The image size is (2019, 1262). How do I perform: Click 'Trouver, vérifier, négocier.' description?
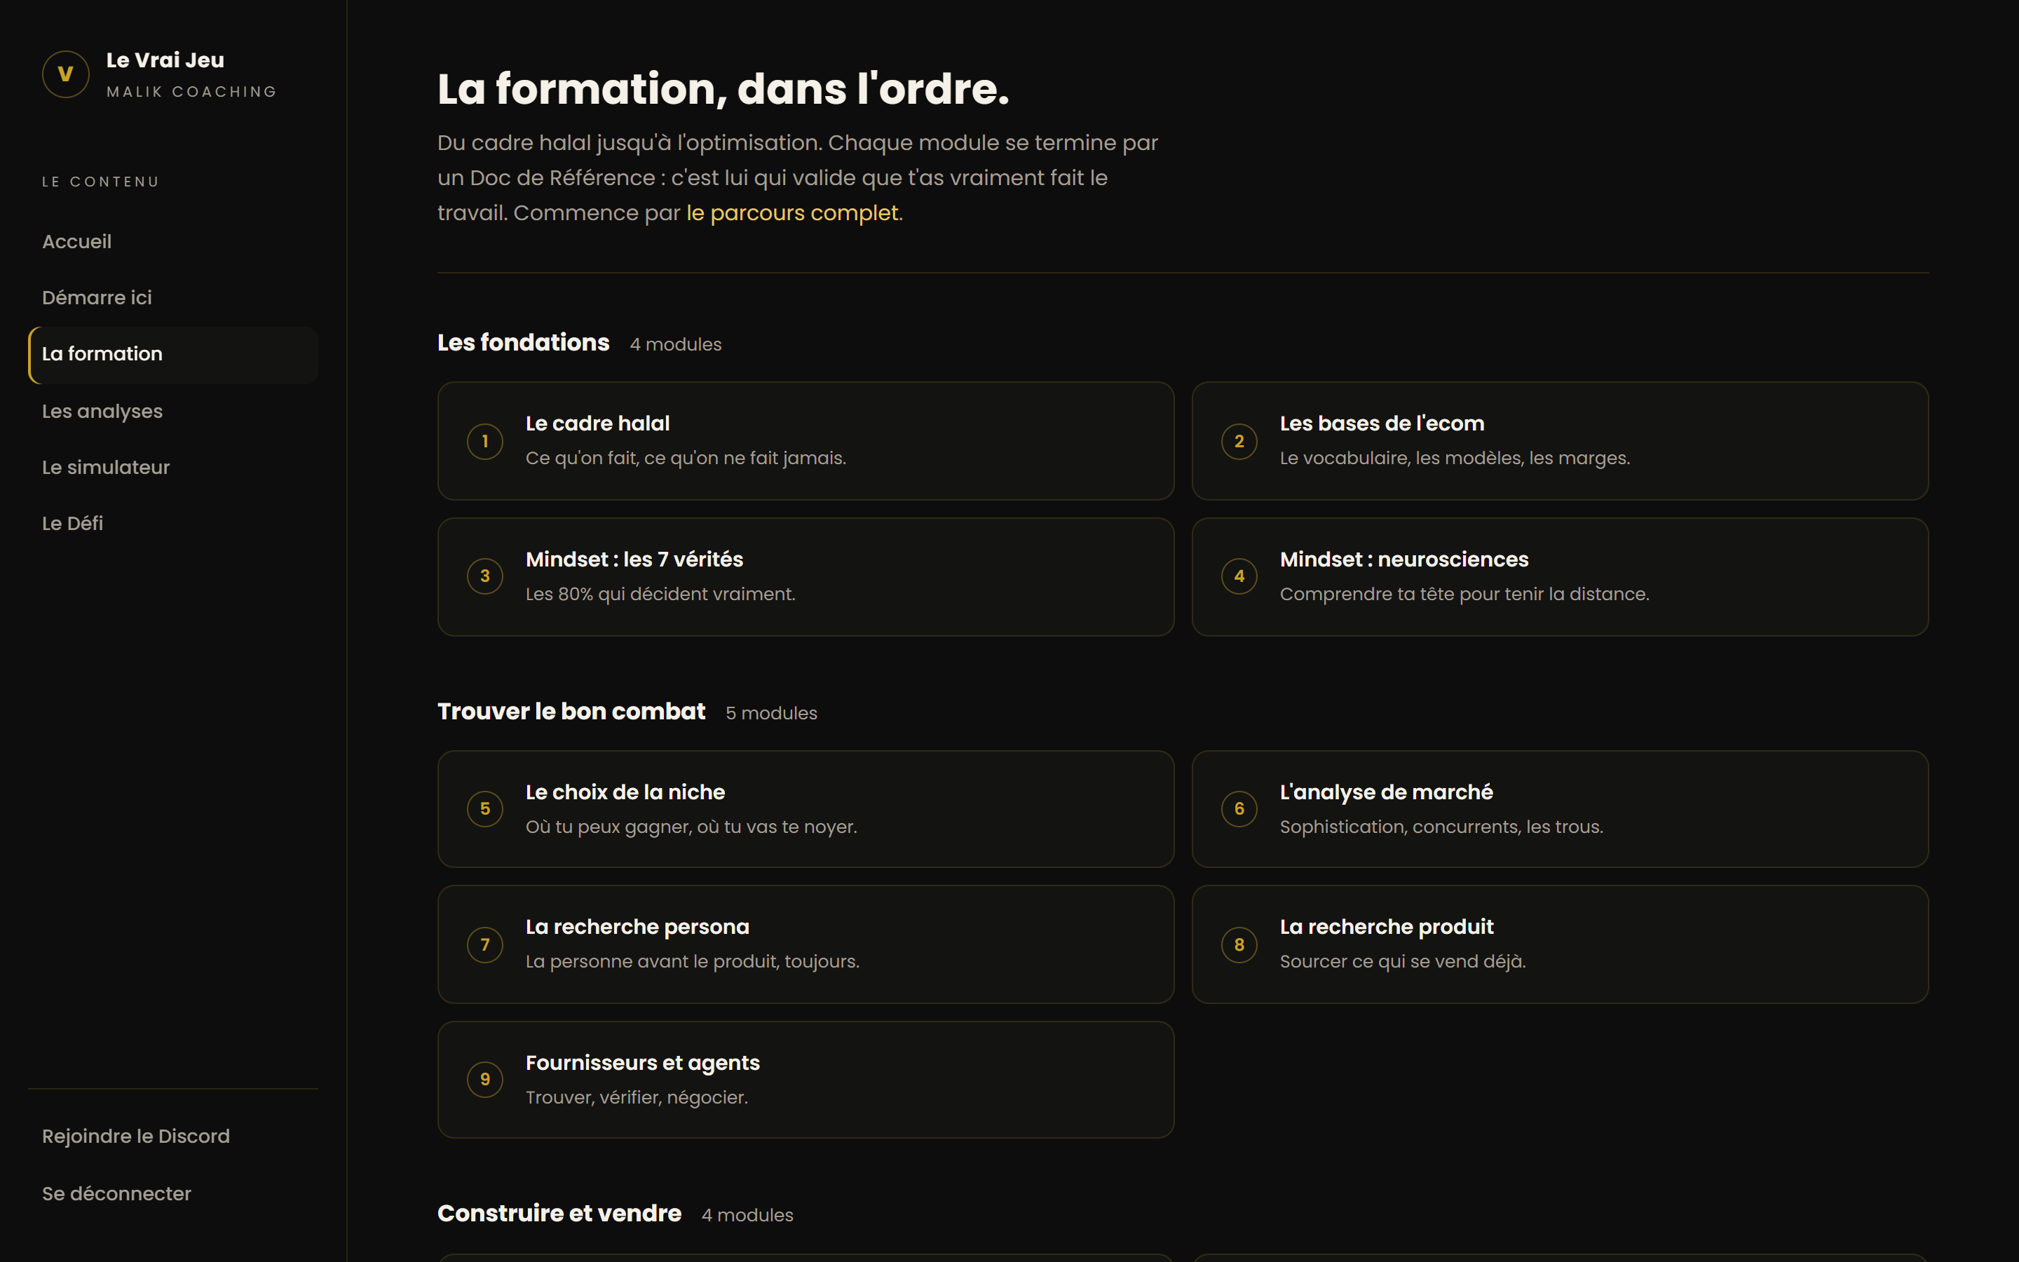(637, 1097)
